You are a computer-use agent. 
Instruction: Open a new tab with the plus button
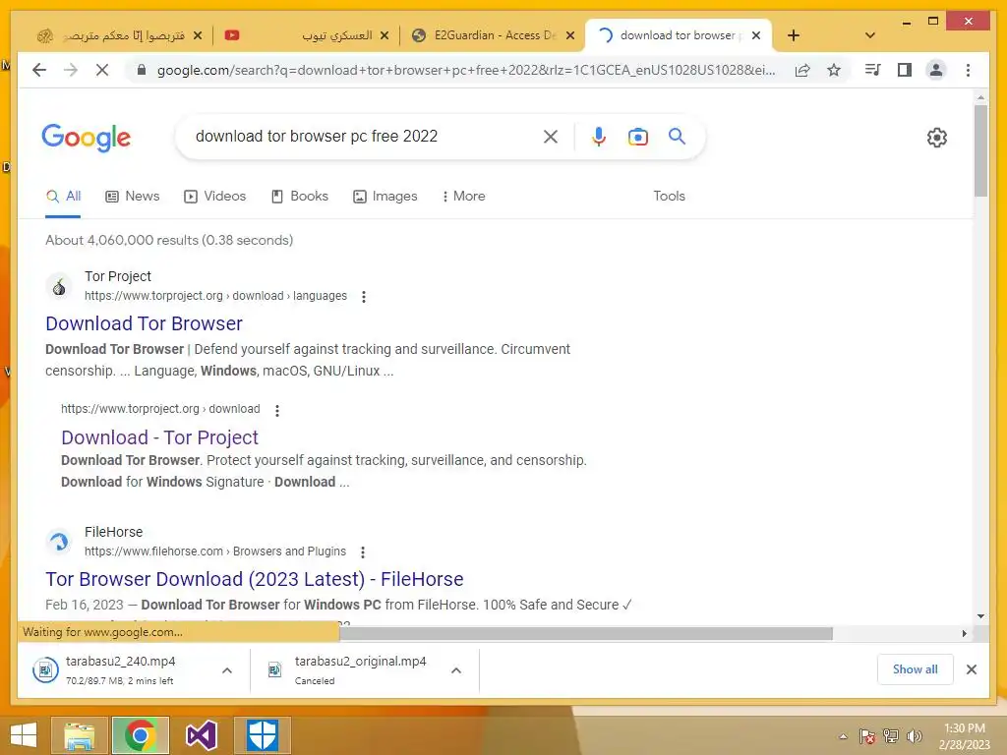(794, 35)
